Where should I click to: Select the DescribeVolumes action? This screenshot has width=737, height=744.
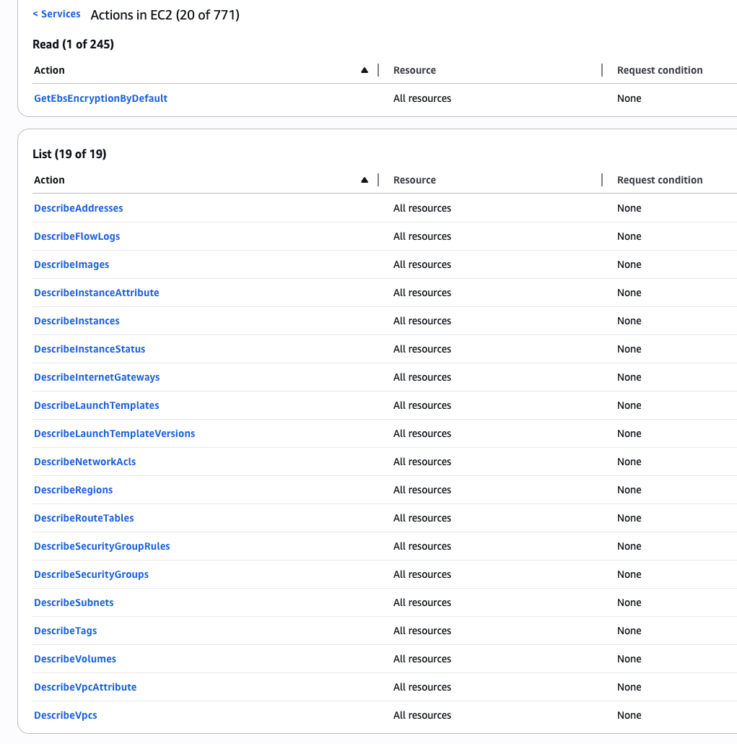(x=75, y=658)
